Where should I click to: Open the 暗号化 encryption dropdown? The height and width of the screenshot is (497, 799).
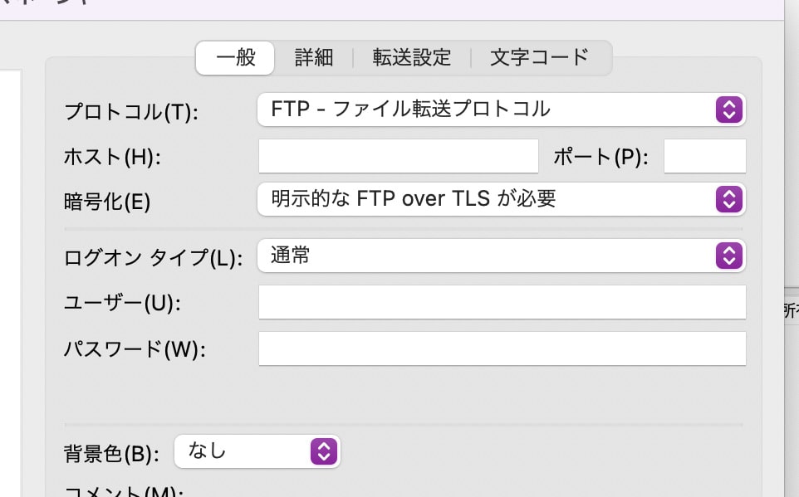[x=502, y=199]
